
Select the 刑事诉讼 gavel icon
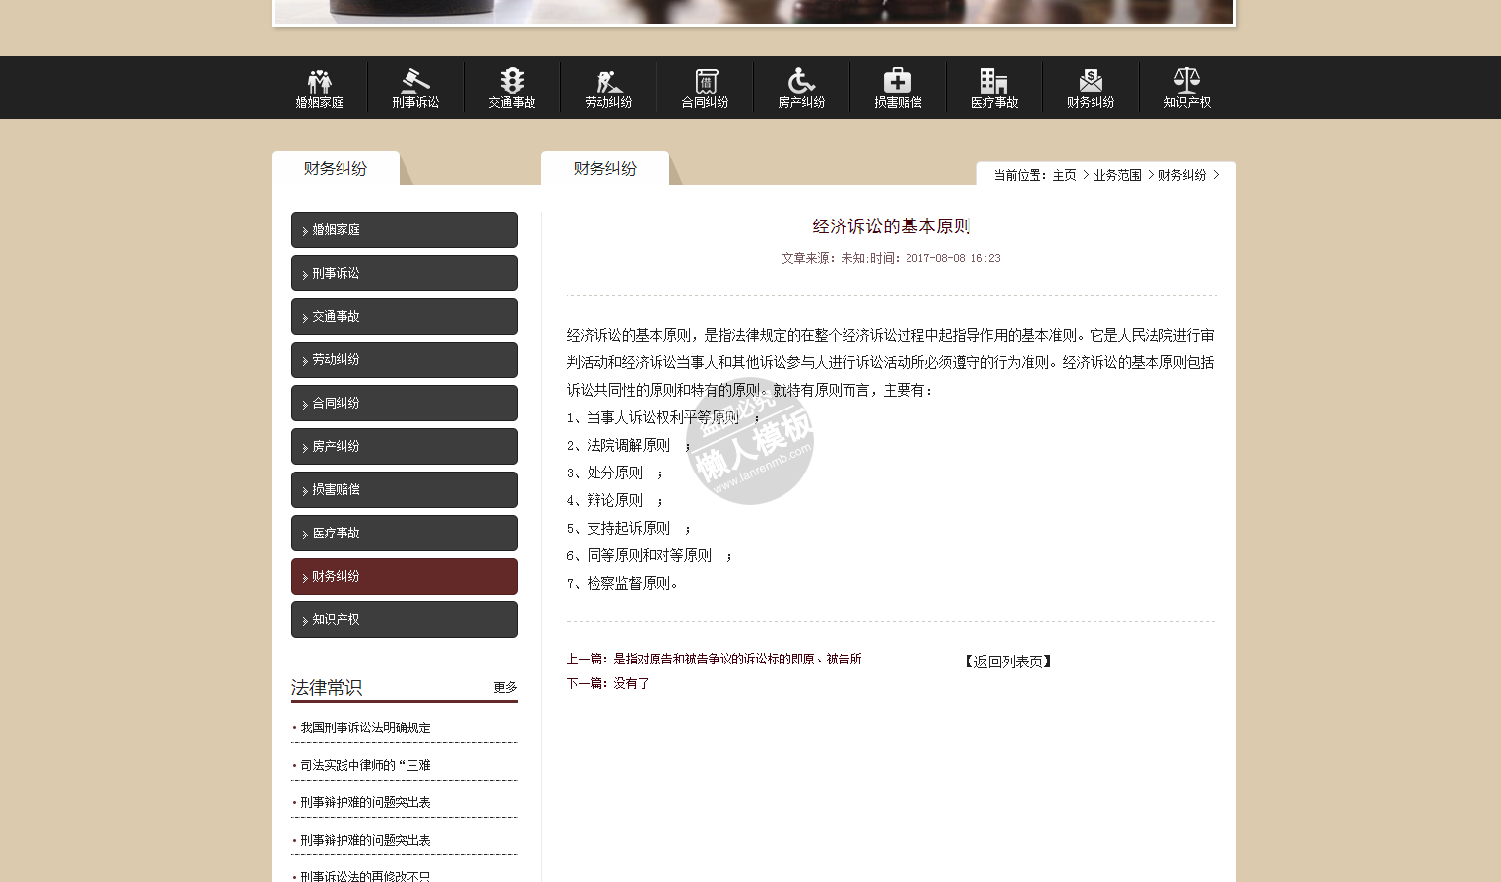pyautogui.click(x=415, y=81)
